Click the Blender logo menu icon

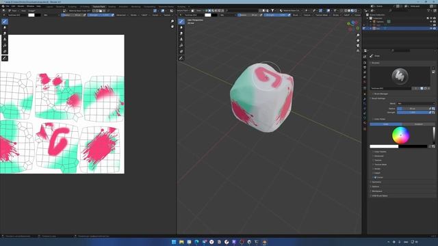pyautogui.click(x=3, y=6)
